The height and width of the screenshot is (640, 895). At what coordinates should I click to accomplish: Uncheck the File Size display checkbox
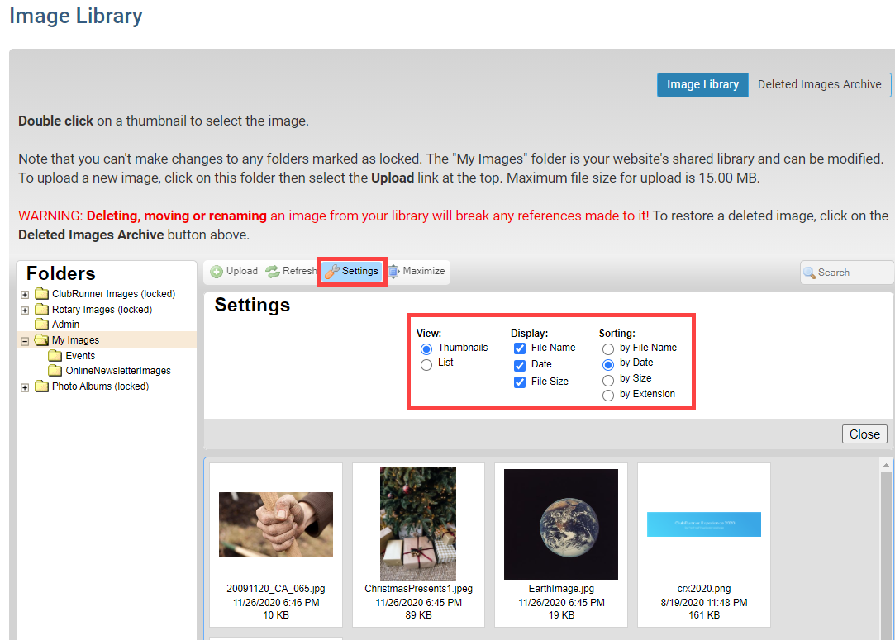pyautogui.click(x=520, y=382)
